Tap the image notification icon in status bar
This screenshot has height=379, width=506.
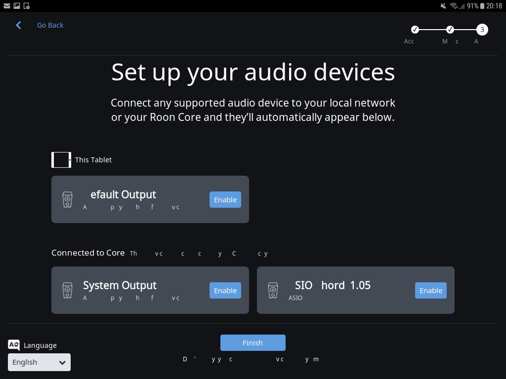click(x=16, y=6)
